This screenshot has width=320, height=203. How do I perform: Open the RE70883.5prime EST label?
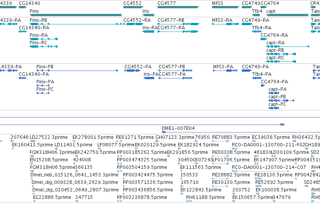pyautogui.click(x=231, y=137)
